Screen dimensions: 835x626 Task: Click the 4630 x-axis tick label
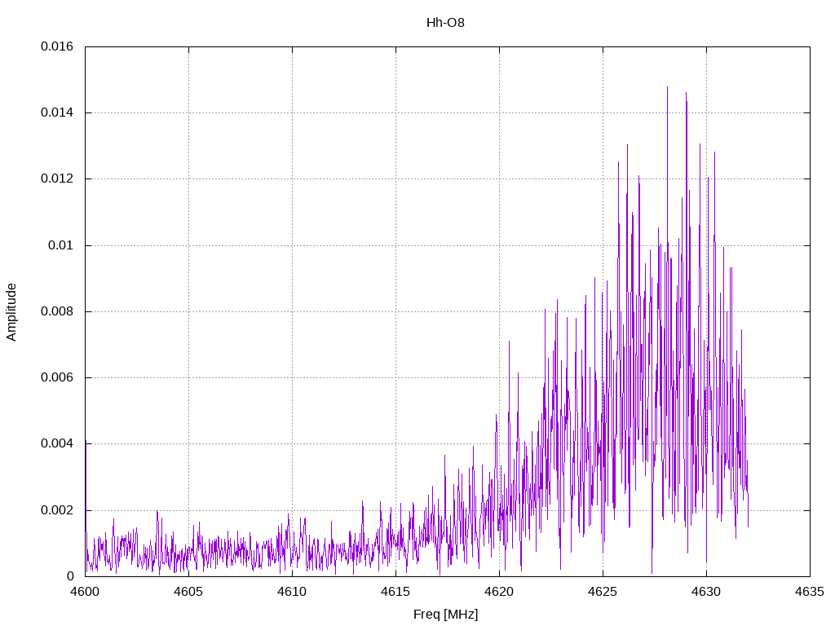(x=707, y=592)
